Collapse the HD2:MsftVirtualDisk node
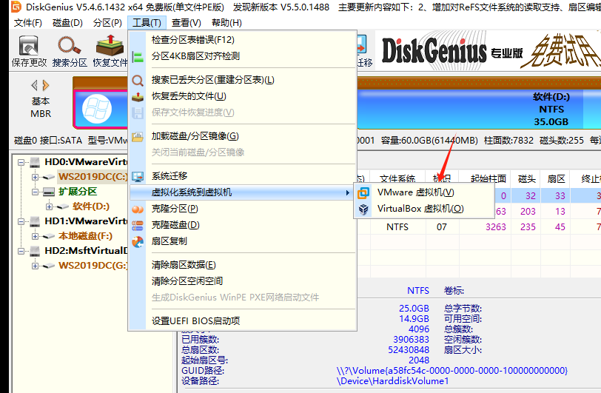601x393 pixels. pos(21,251)
